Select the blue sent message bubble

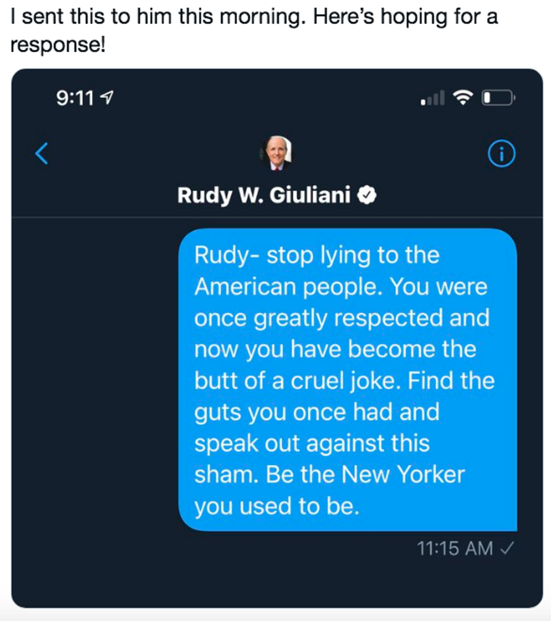[x=347, y=380]
